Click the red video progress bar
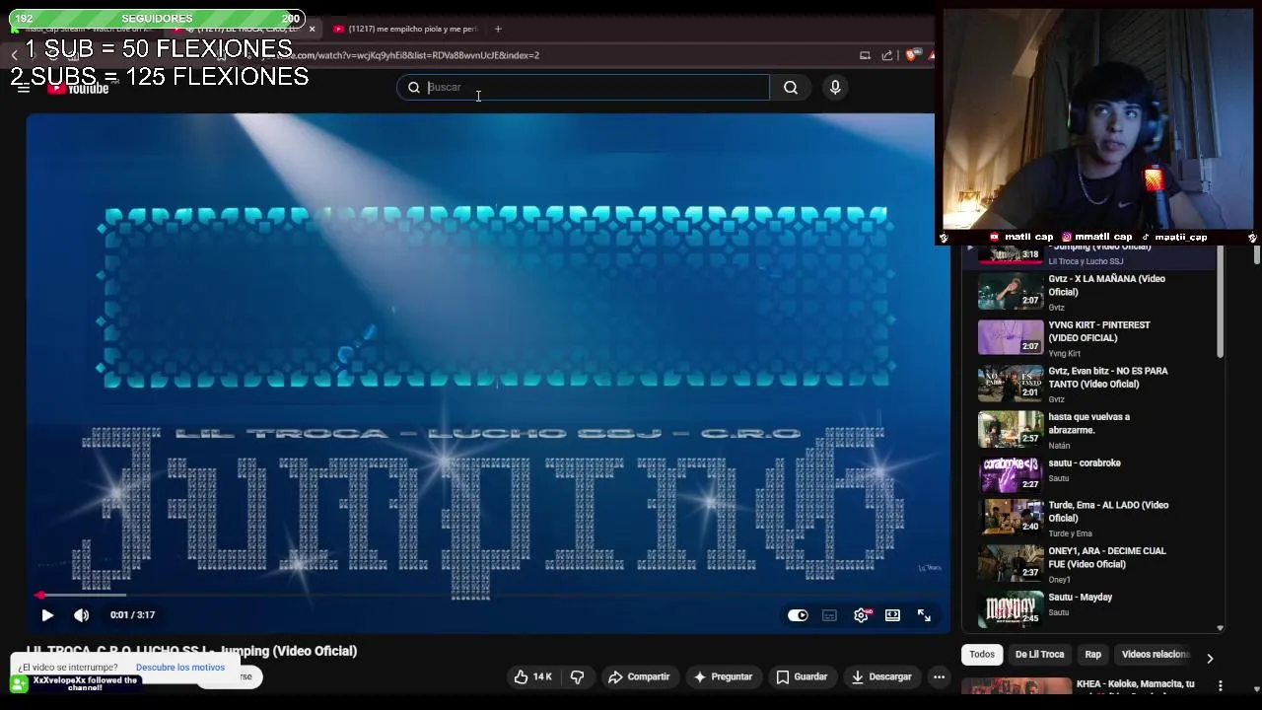 pos(488,595)
